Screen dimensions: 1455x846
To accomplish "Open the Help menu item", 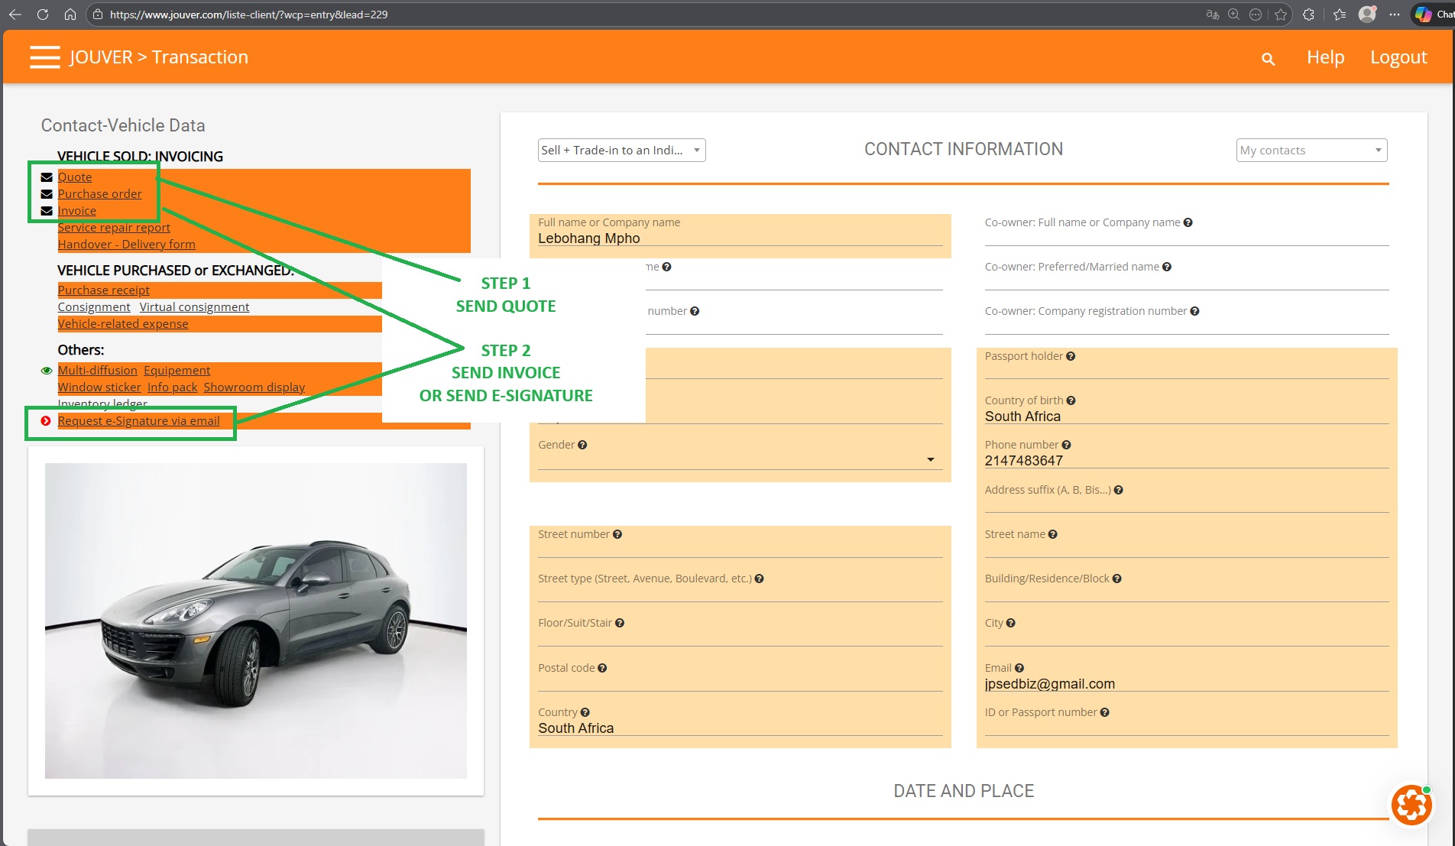I will (x=1325, y=57).
